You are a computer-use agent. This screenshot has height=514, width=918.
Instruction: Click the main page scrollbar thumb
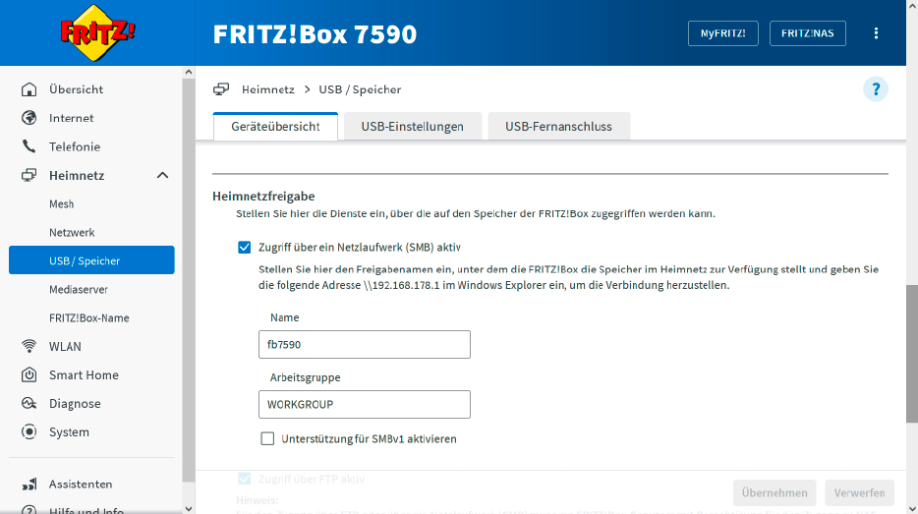tap(911, 353)
